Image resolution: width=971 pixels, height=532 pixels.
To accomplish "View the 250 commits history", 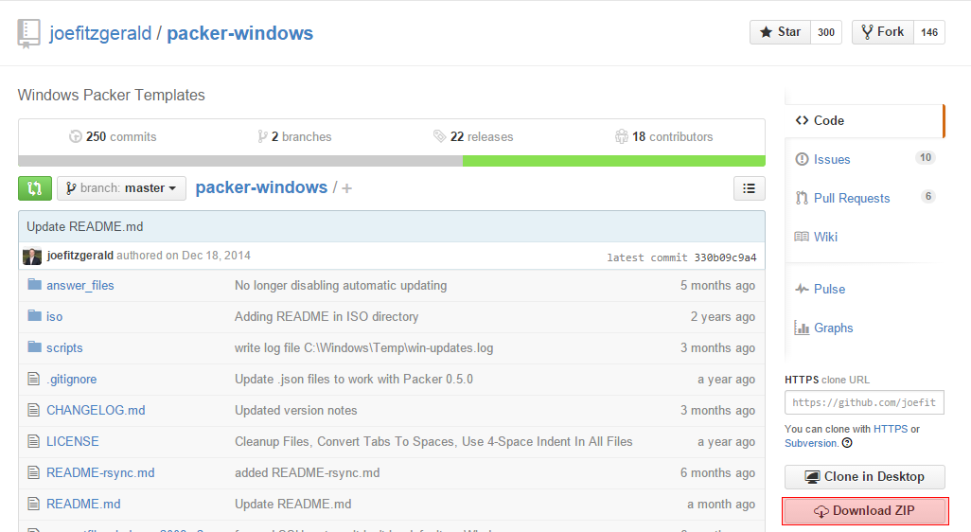I will coord(113,137).
